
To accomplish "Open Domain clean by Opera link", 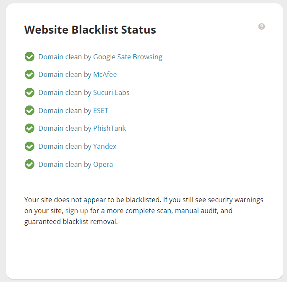I will [76, 164].
